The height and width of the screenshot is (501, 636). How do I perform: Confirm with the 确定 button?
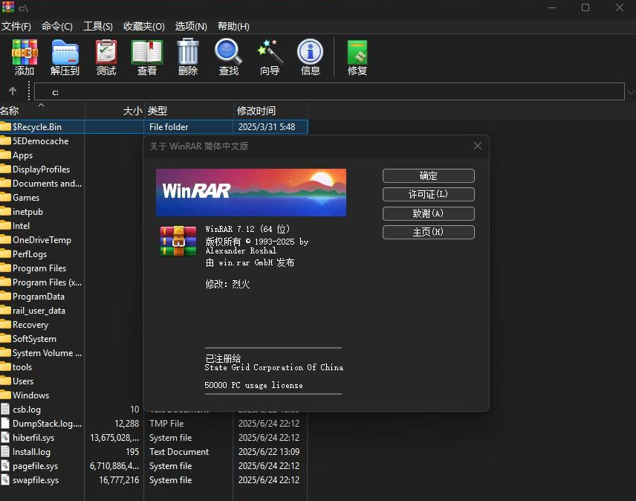428,175
